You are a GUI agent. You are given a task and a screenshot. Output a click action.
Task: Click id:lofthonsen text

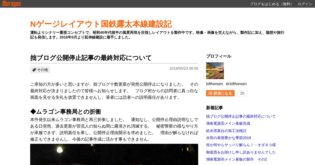[236, 84]
